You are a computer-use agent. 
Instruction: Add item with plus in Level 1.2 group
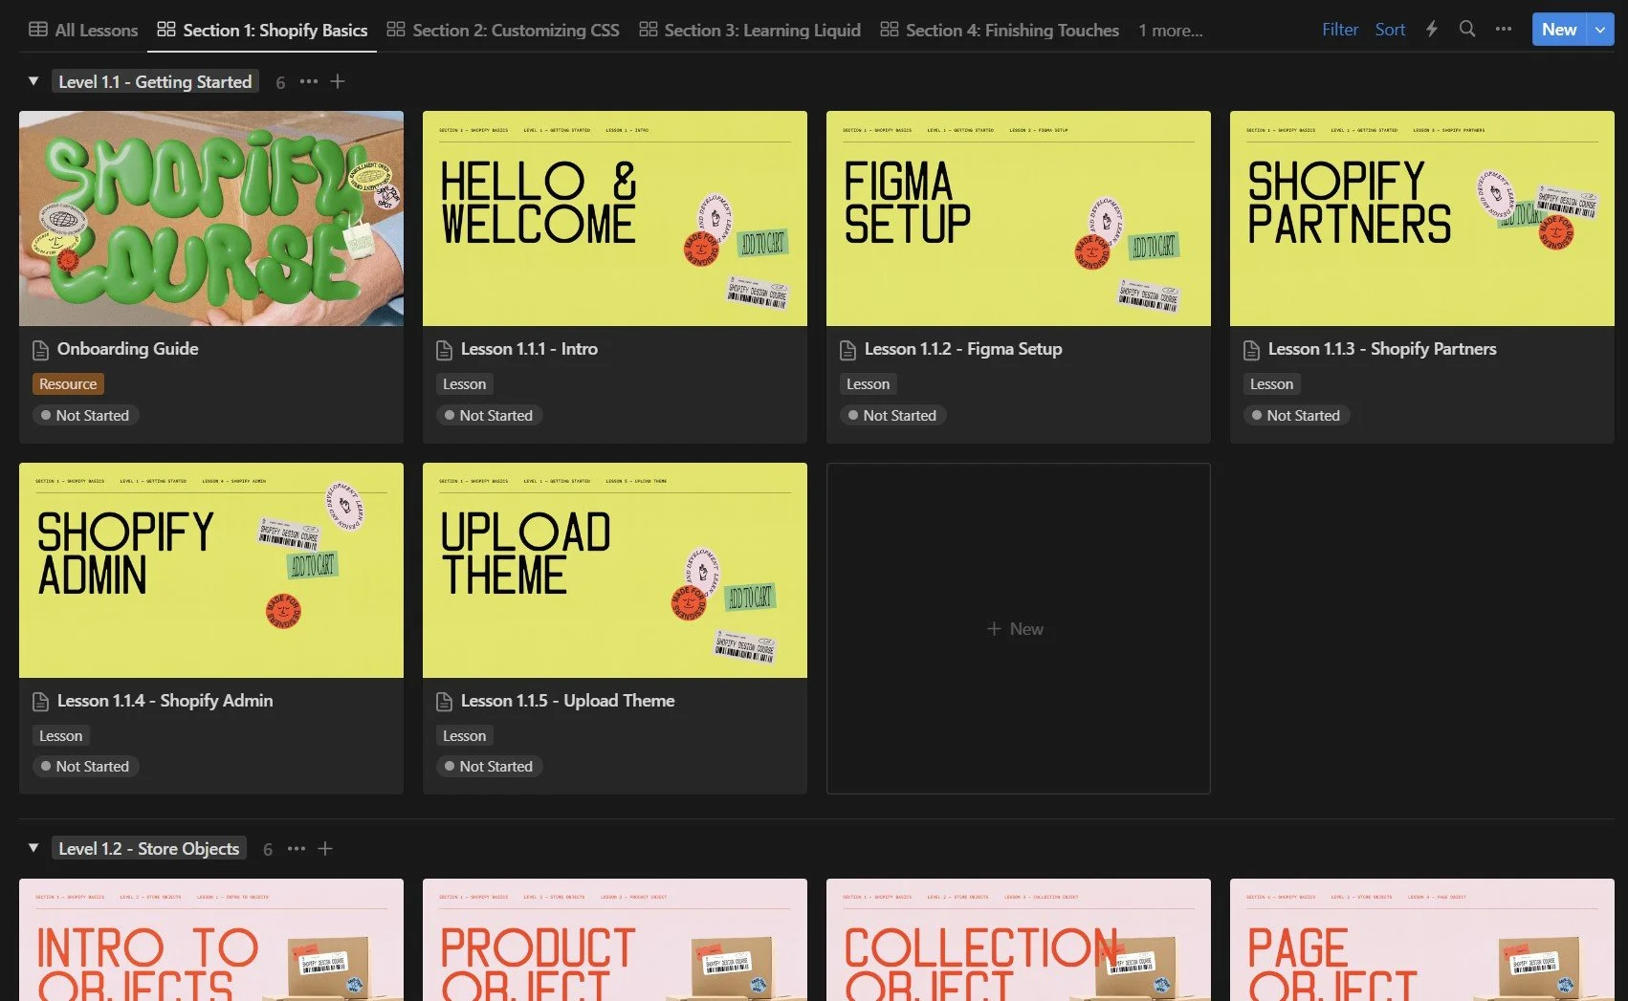point(325,848)
